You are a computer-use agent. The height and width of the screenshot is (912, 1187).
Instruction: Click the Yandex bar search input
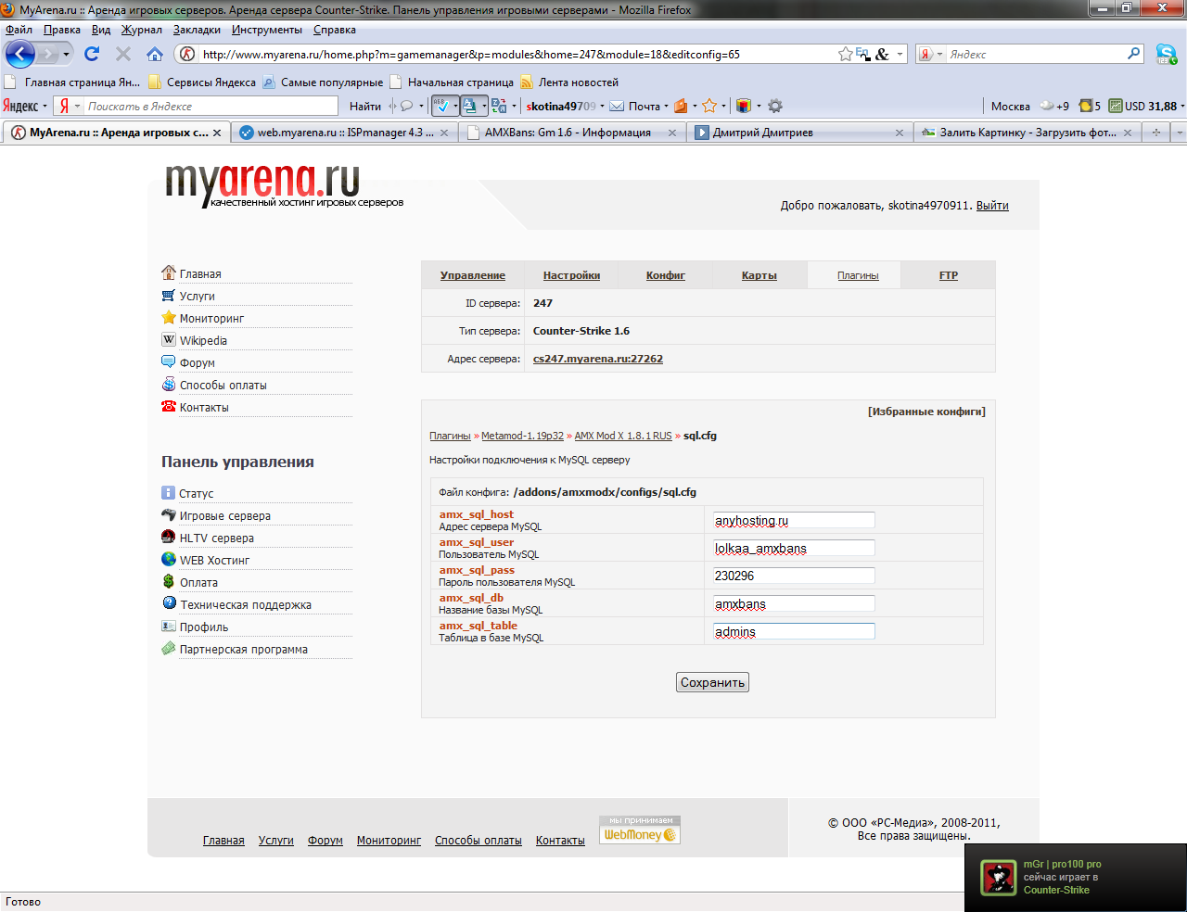(211, 106)
